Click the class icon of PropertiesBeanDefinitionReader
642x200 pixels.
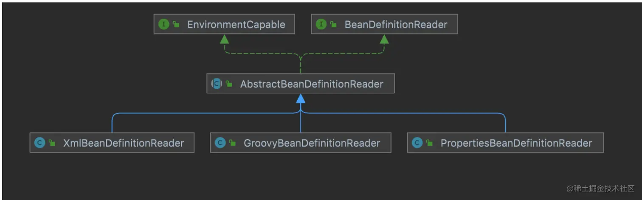click(x=417, y=143)
